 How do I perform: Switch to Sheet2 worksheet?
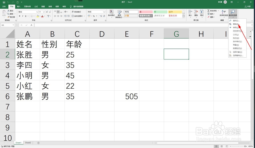pyautogui.click(x=28, y=142)
